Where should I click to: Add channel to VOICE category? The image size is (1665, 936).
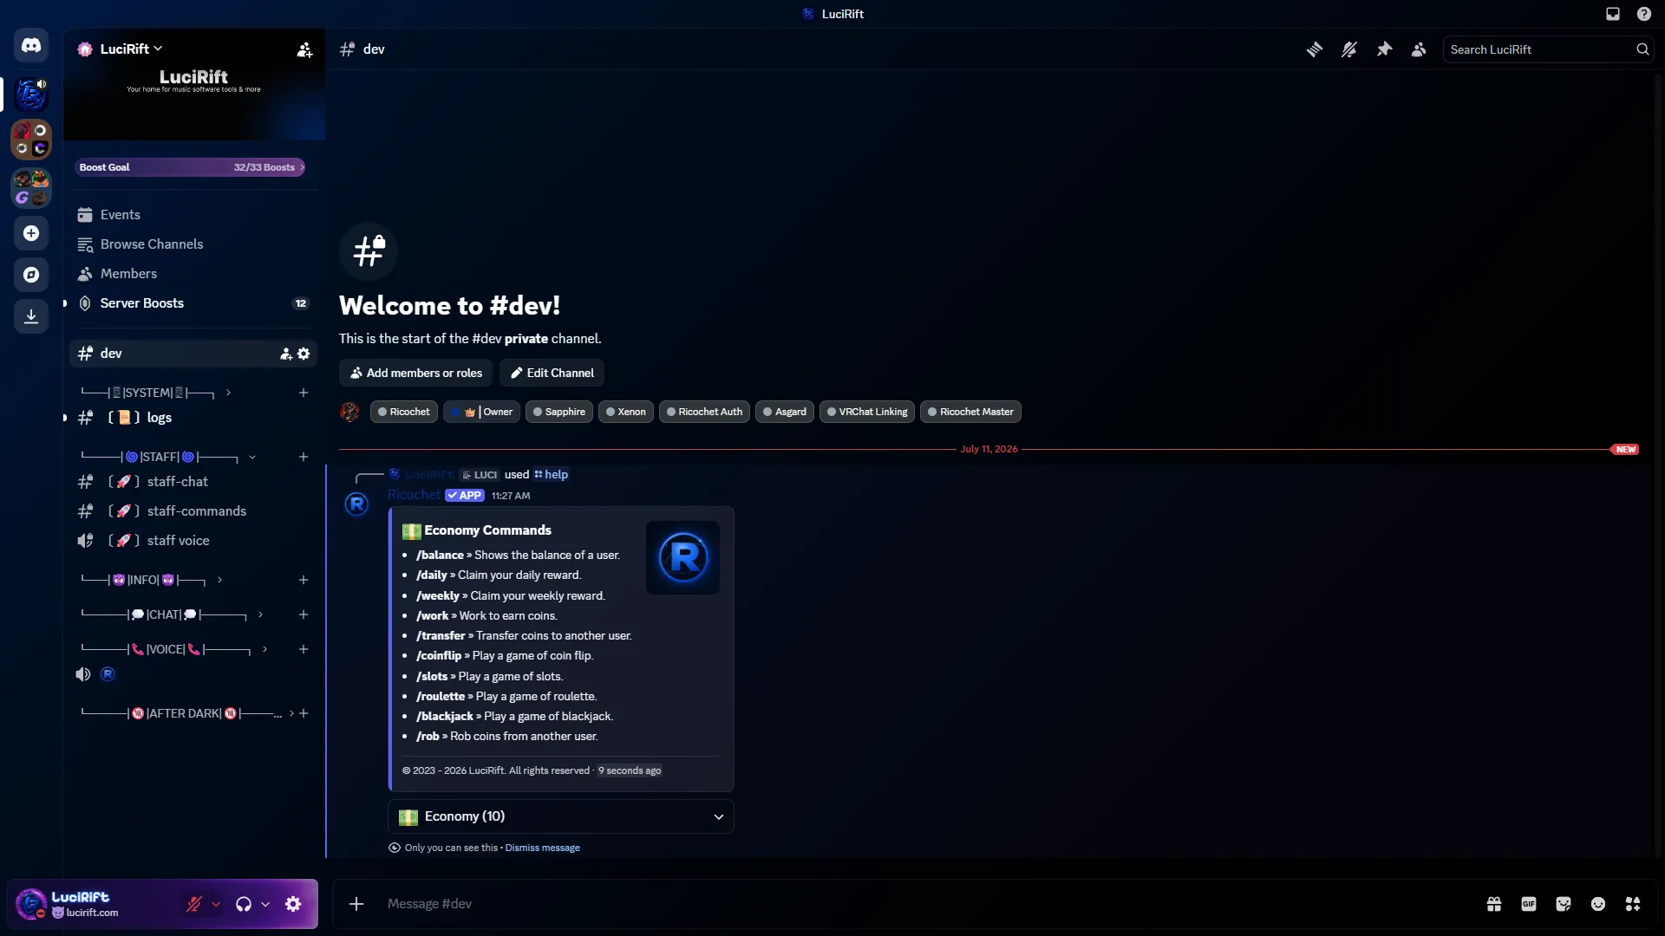[304, 649]
